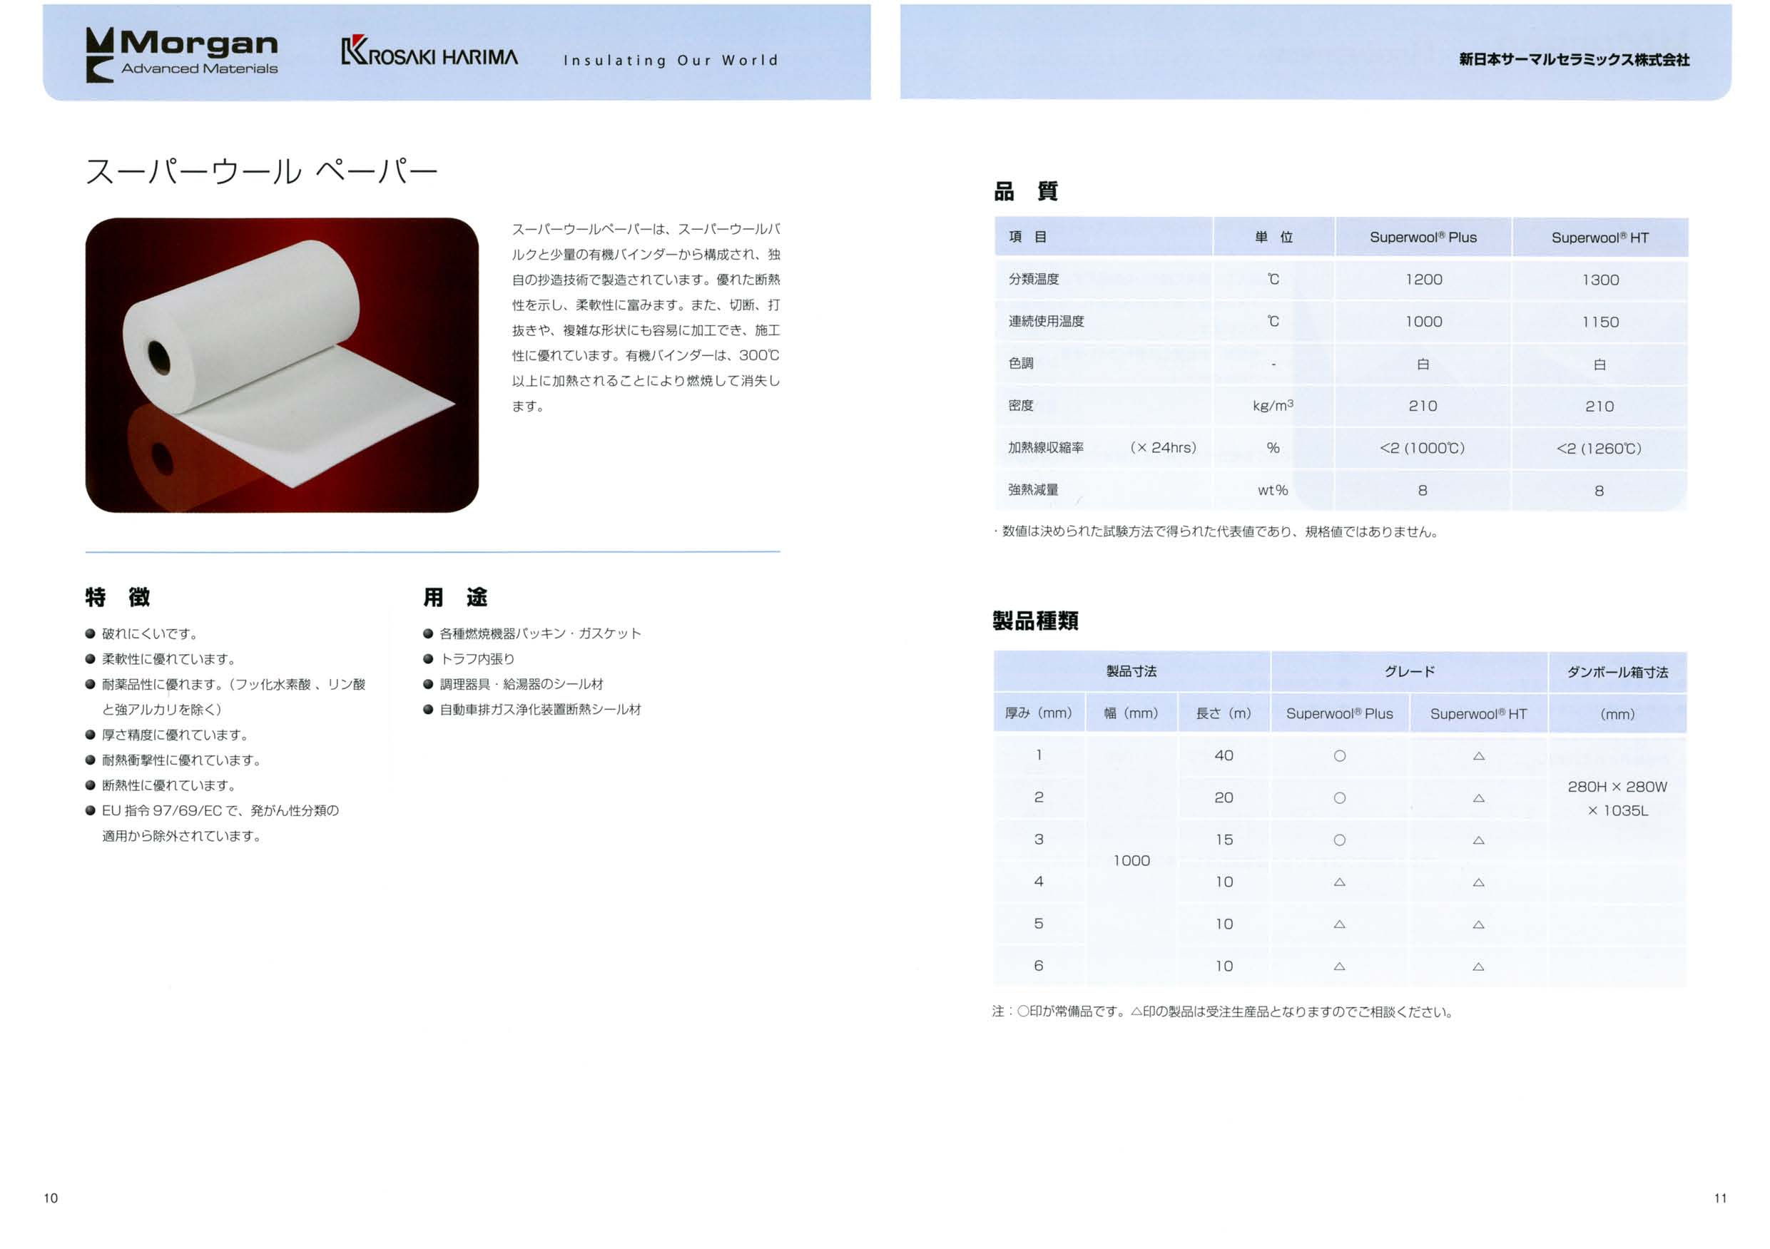Click the Morgan Advanced Materials logo
Viewport: 1770px width, 1249px height.
[182, 54]
